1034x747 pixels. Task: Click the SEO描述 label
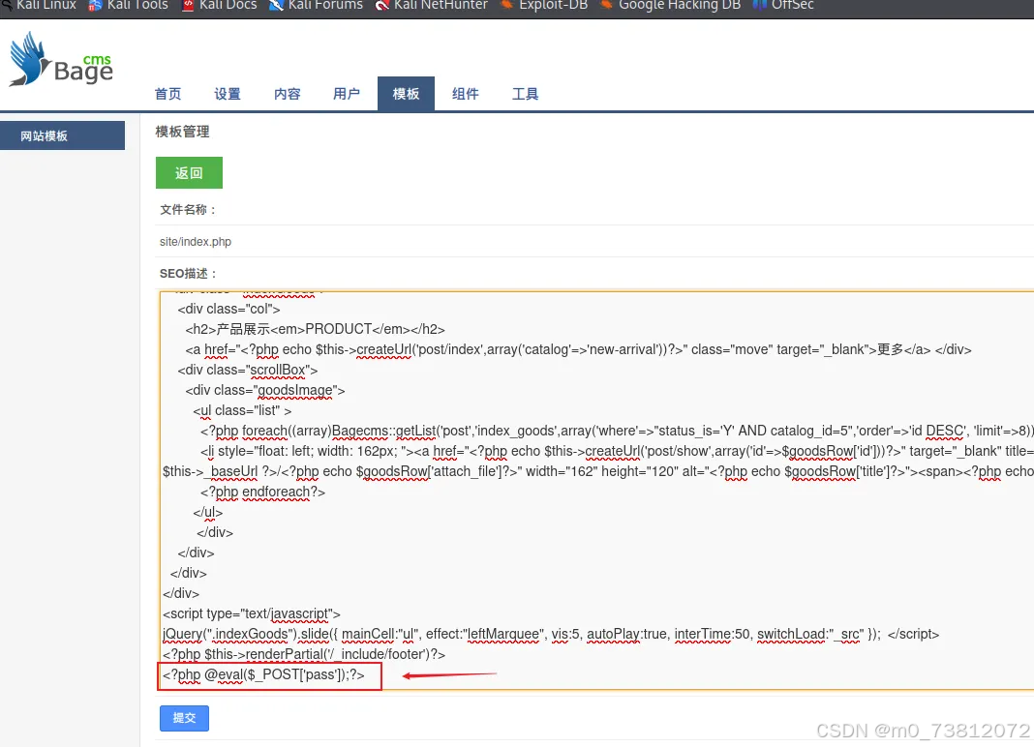click(x=189, y=274)
